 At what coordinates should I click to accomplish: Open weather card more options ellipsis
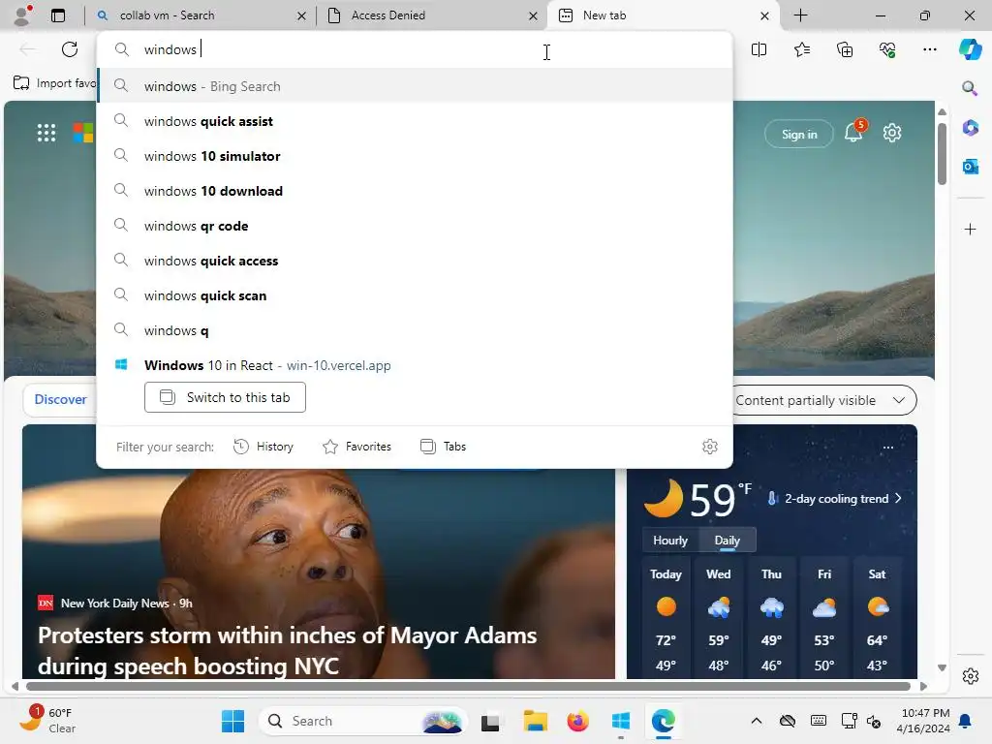pyautogui.click(x=888, y=448)
